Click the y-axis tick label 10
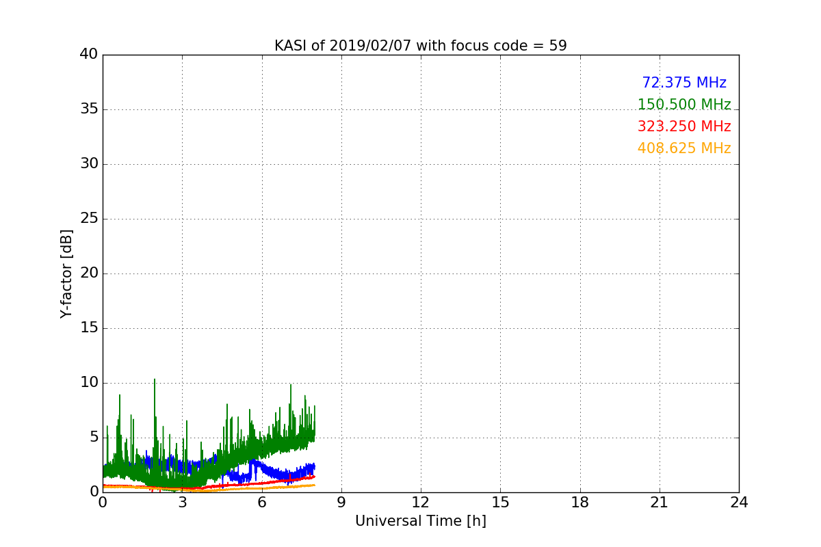This screenshot has width=821, height=547. pyautogui.click(x=89, y=383)
